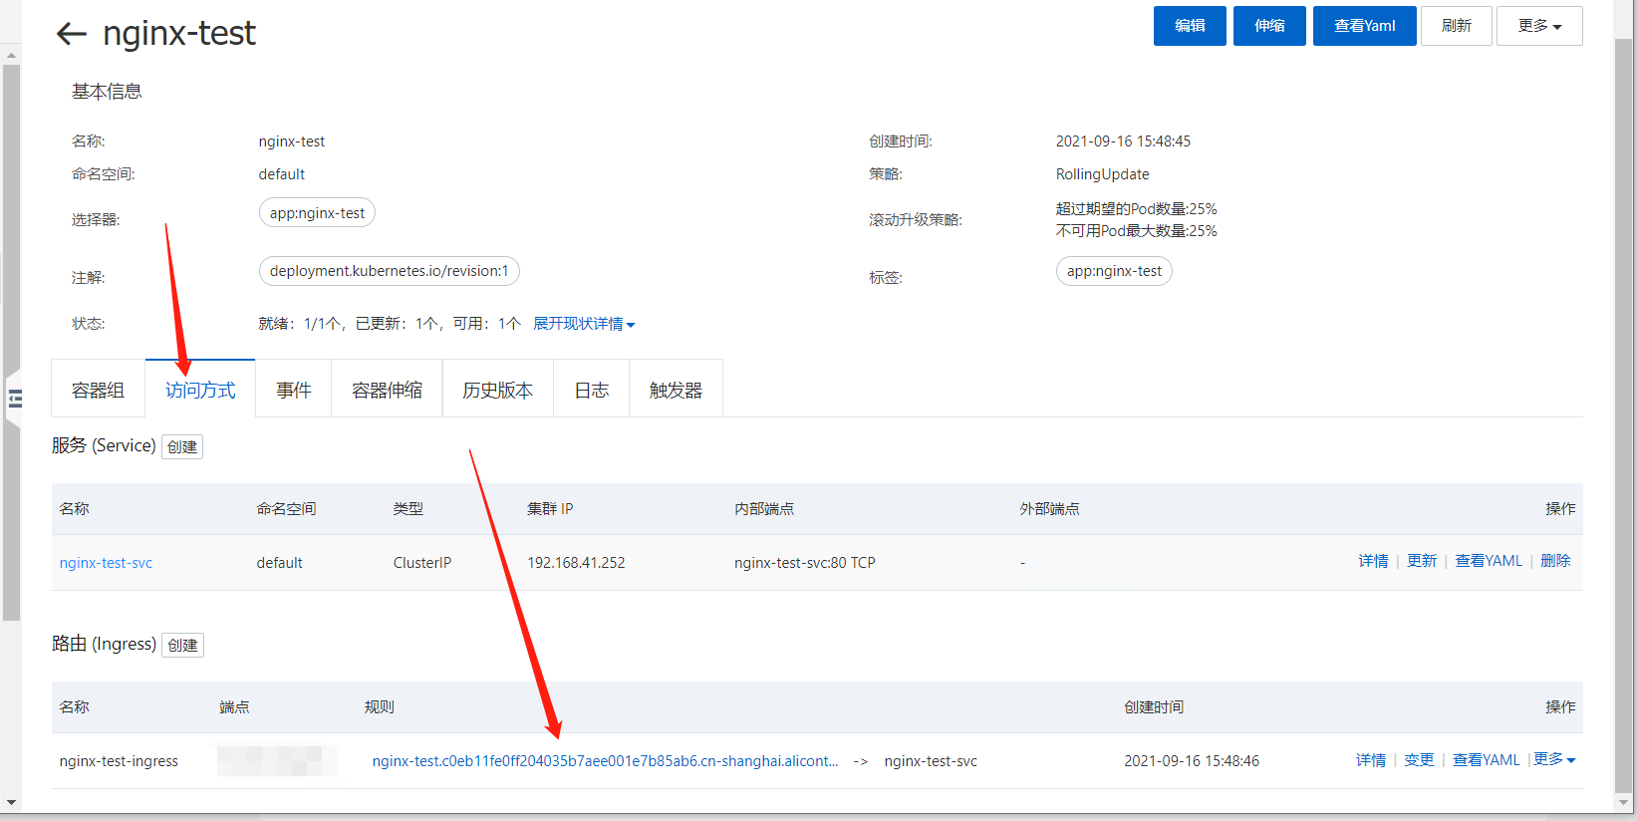The height and width of the screenshot is (821, 1637).
Task: Click 变更 for nginx-test-ingress
Action: (x=1419, y=760)
